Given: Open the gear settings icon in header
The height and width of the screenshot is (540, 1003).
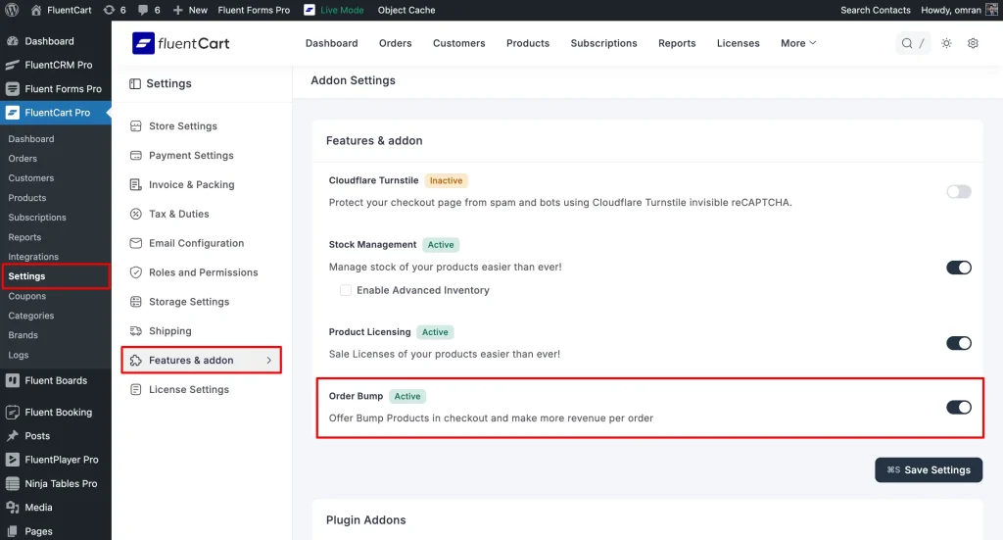Looking at the screenshot, I should point(973,43).
